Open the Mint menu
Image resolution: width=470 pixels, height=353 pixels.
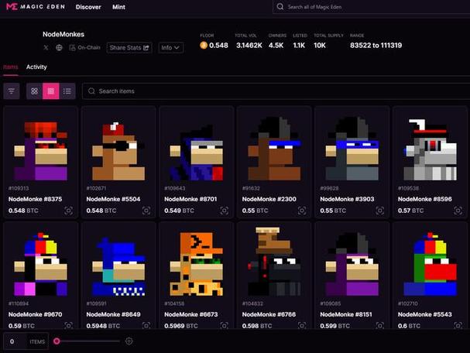click(118, 7)
